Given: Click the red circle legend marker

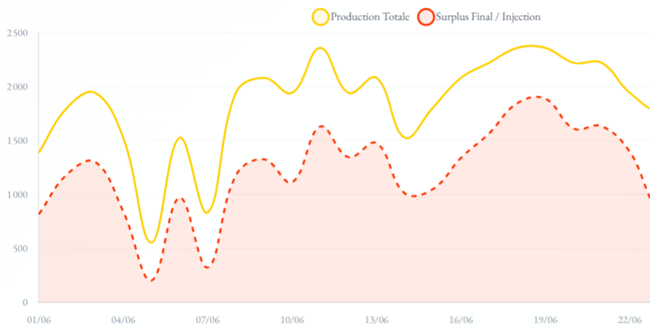Looking at the screenshot, I should [426, 16].
